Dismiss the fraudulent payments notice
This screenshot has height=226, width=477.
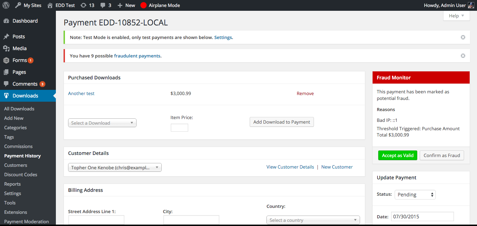pyautogui.click(x=463, y=56)
